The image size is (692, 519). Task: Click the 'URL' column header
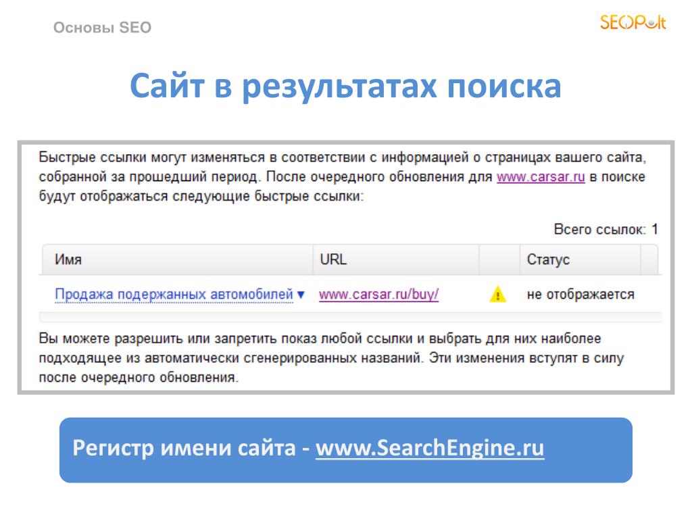(396, 259)
